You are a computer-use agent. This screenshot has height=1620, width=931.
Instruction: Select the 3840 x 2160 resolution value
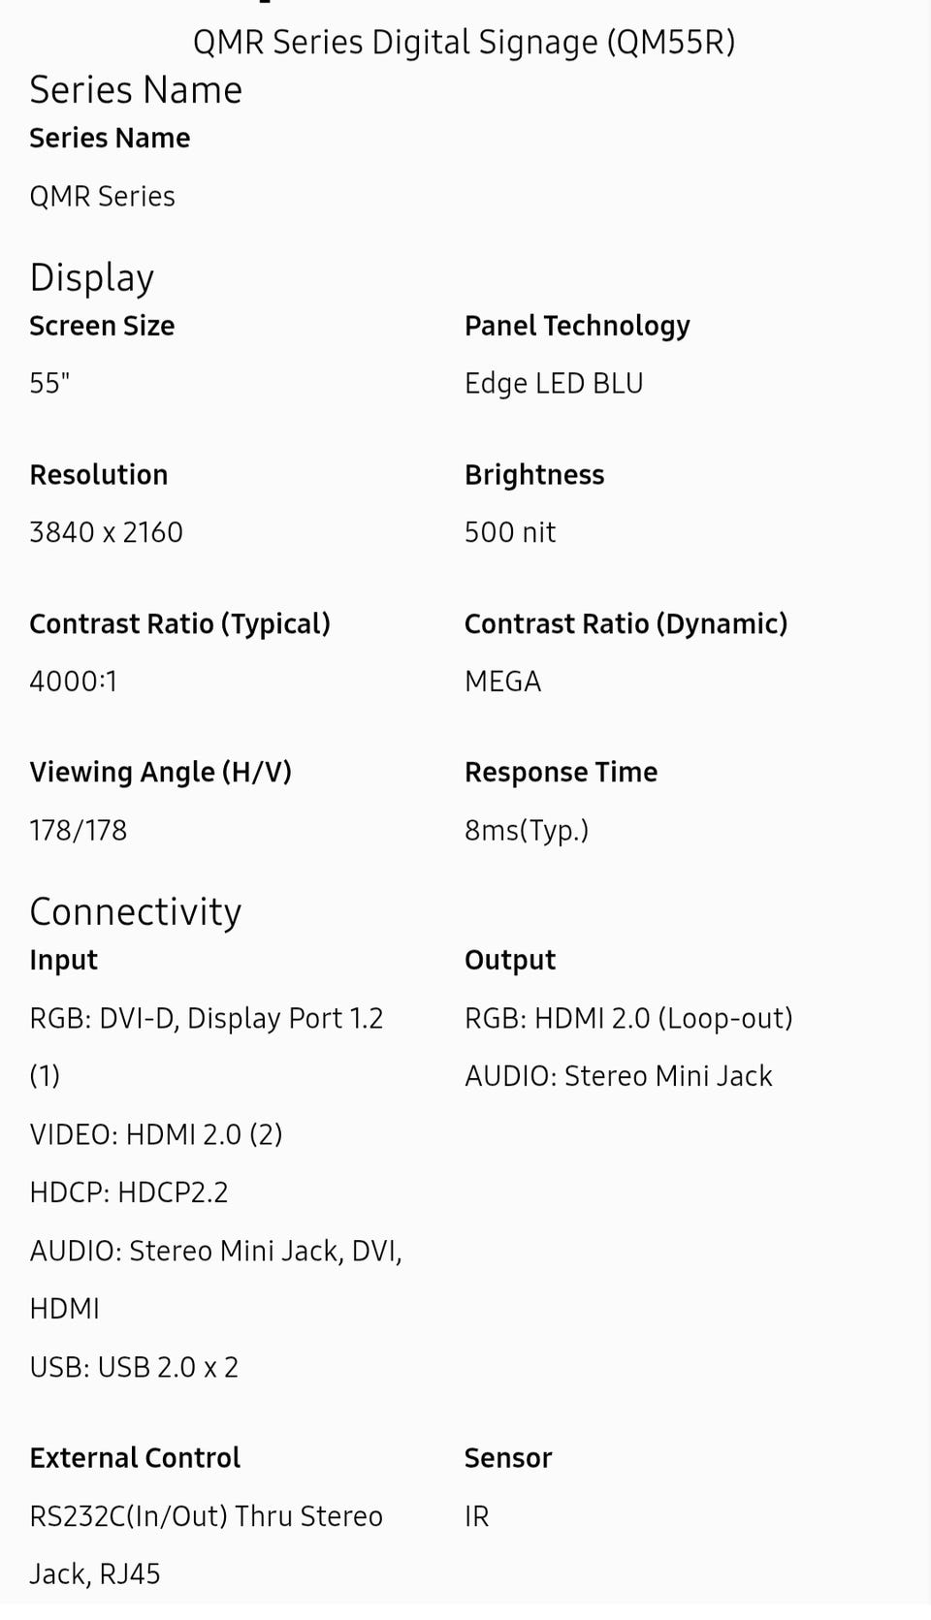[107, 532]
